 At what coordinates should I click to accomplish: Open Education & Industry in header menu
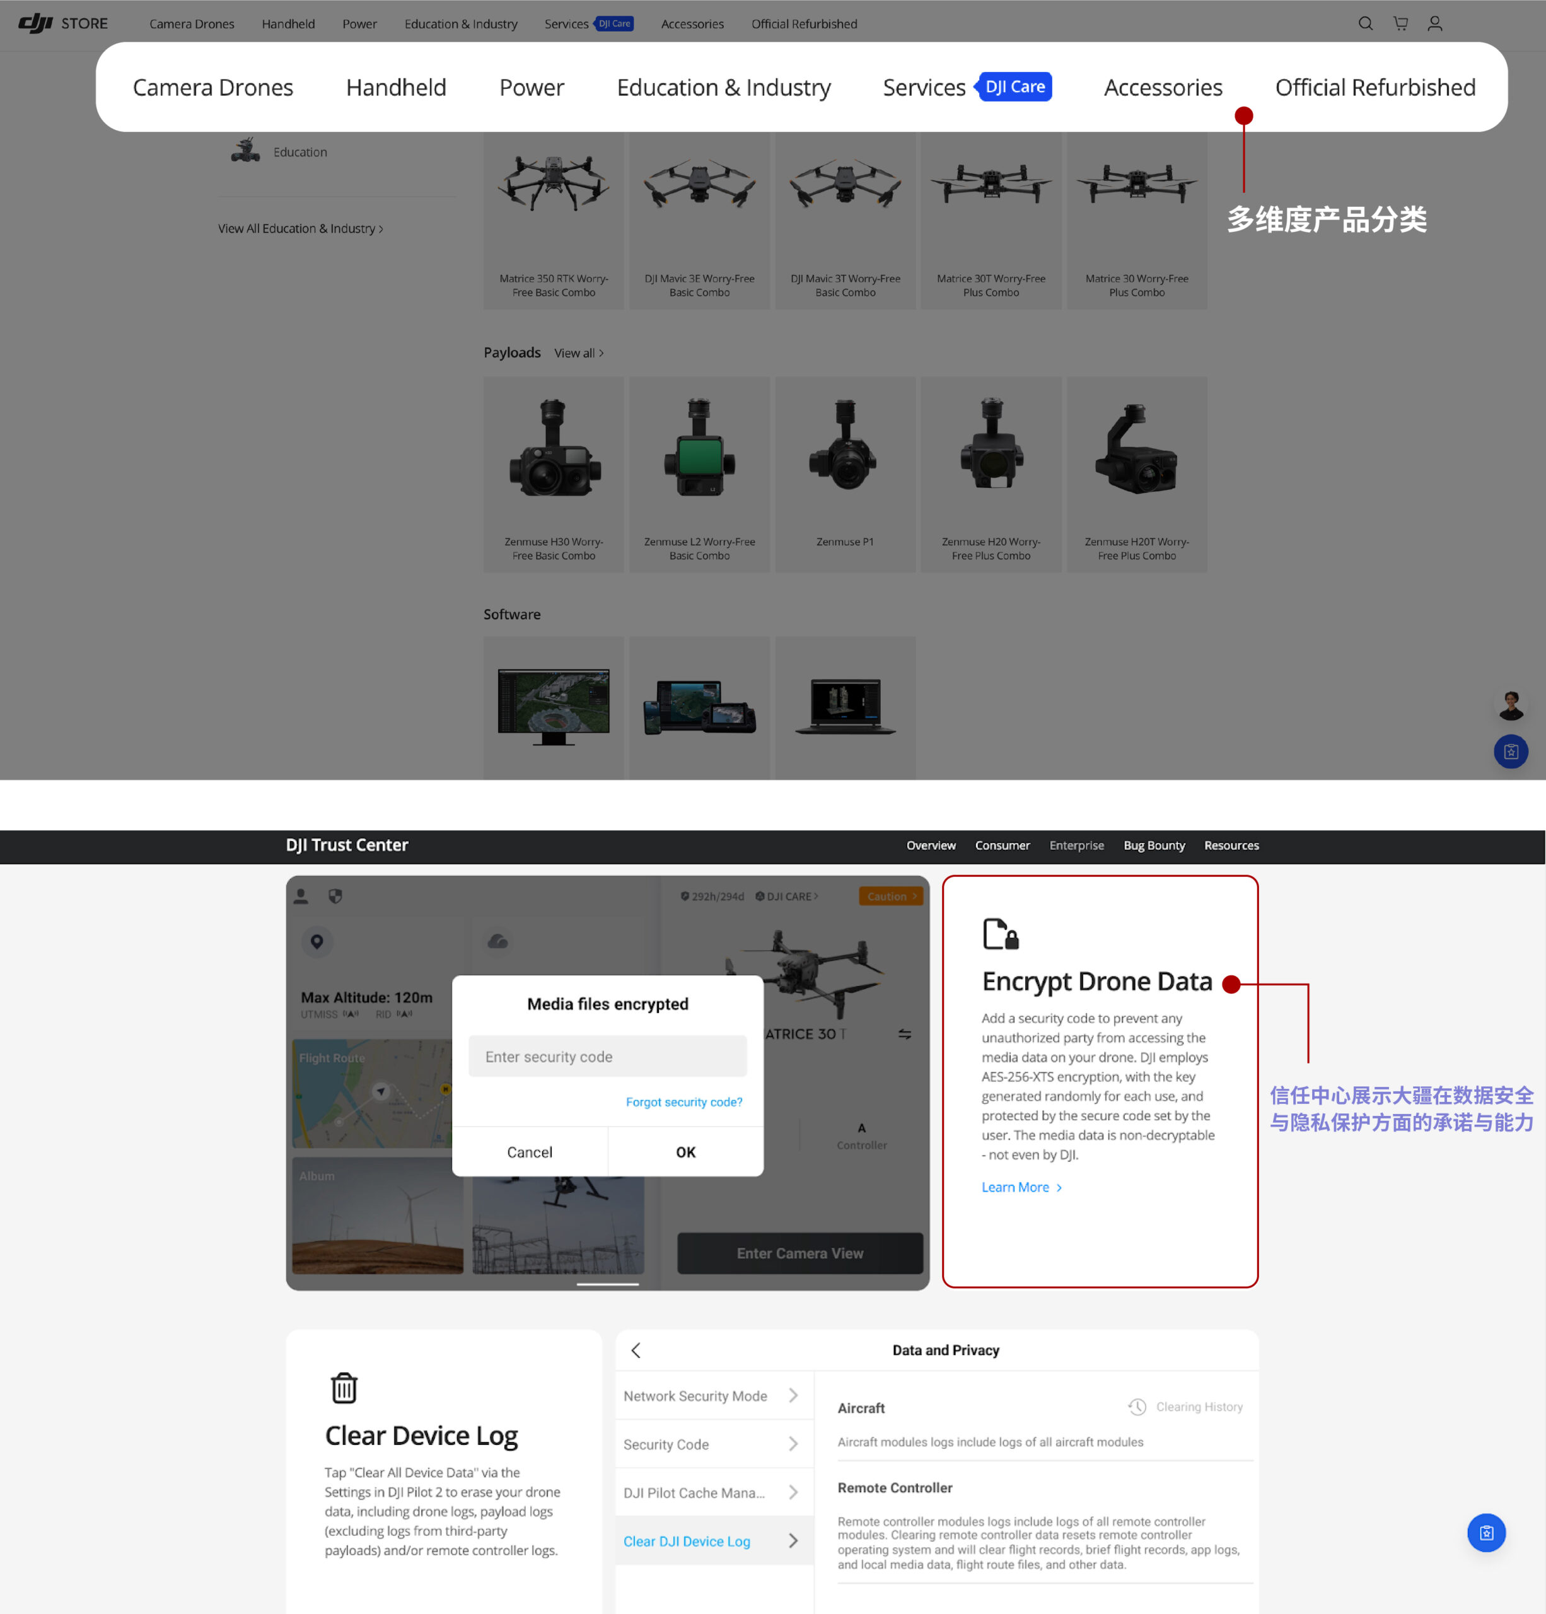pos(460,24)
